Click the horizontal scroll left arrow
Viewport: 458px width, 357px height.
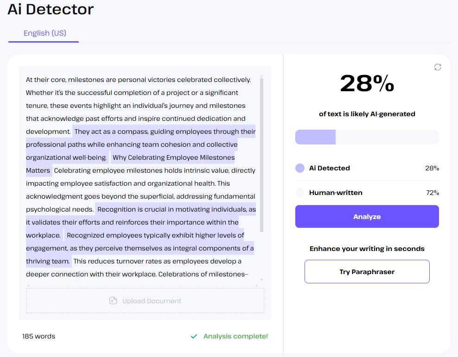(x=28, y=285)
